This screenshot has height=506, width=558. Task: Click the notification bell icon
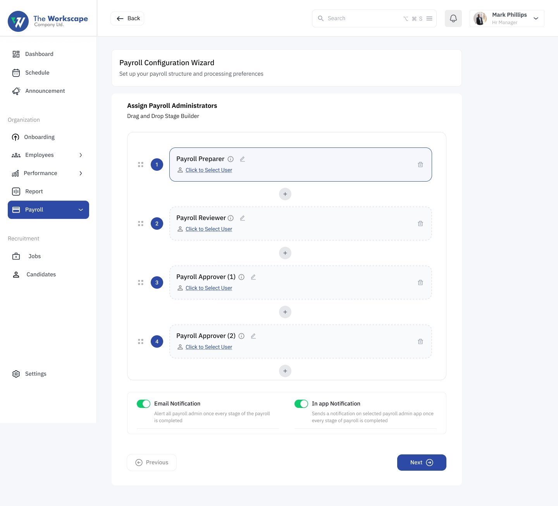453,18
